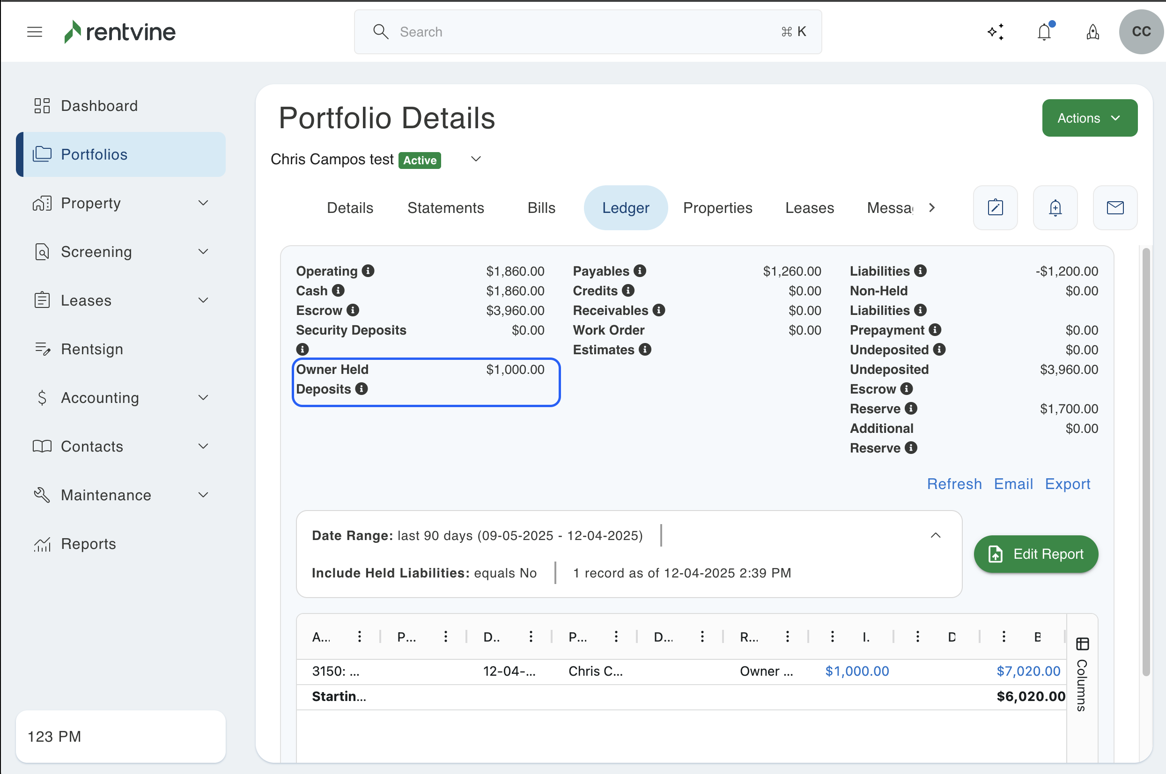Switch to the Properties tab
This screenshot has width=1166, height=774.
717,208
